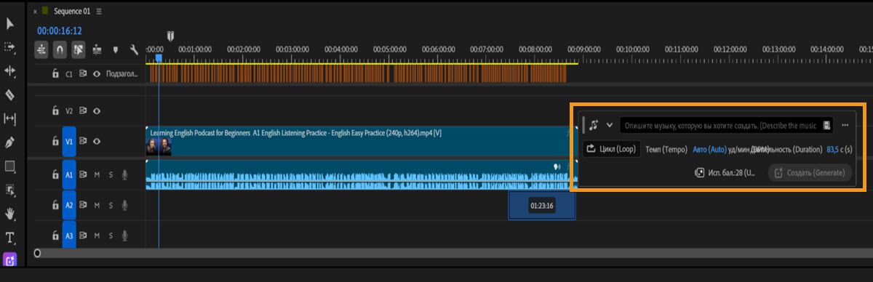Select the Track Select Forward tool
Image resolution: width=873 pixels, height=282 pixels.
point(10,47)
